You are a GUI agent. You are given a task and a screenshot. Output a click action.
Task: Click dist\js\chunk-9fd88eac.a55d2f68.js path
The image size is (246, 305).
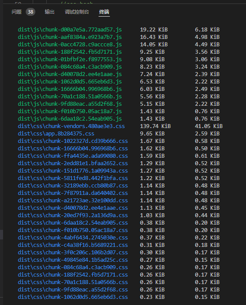click(x=70, y=104)
